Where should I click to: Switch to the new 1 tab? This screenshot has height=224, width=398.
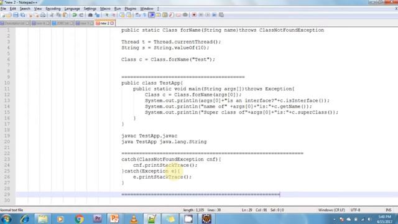point(85,23)
